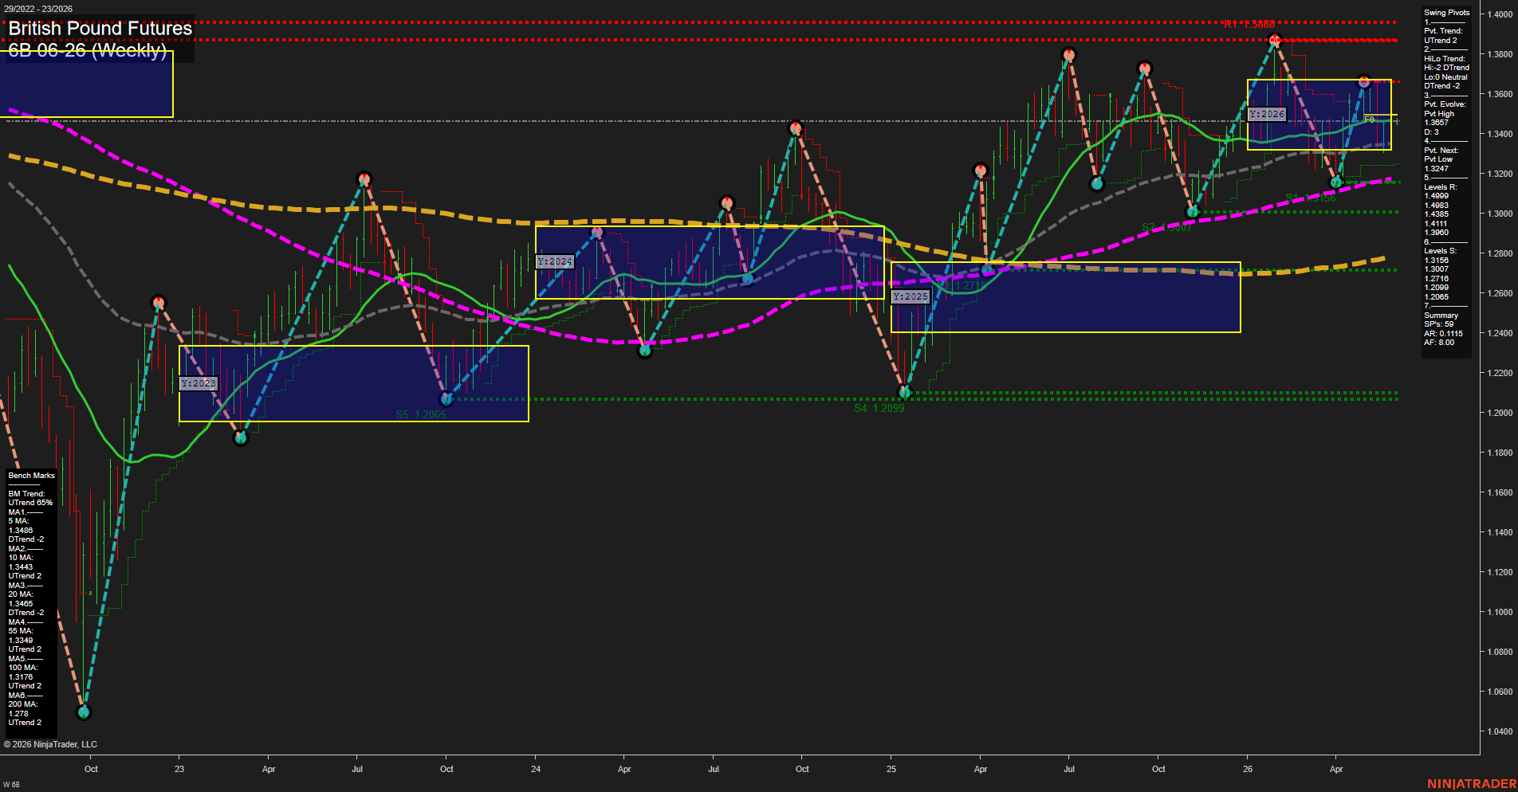1518x792 pixels.
Task: Select the Y:2024 yearly range label
Action: (x=555, y=261)
